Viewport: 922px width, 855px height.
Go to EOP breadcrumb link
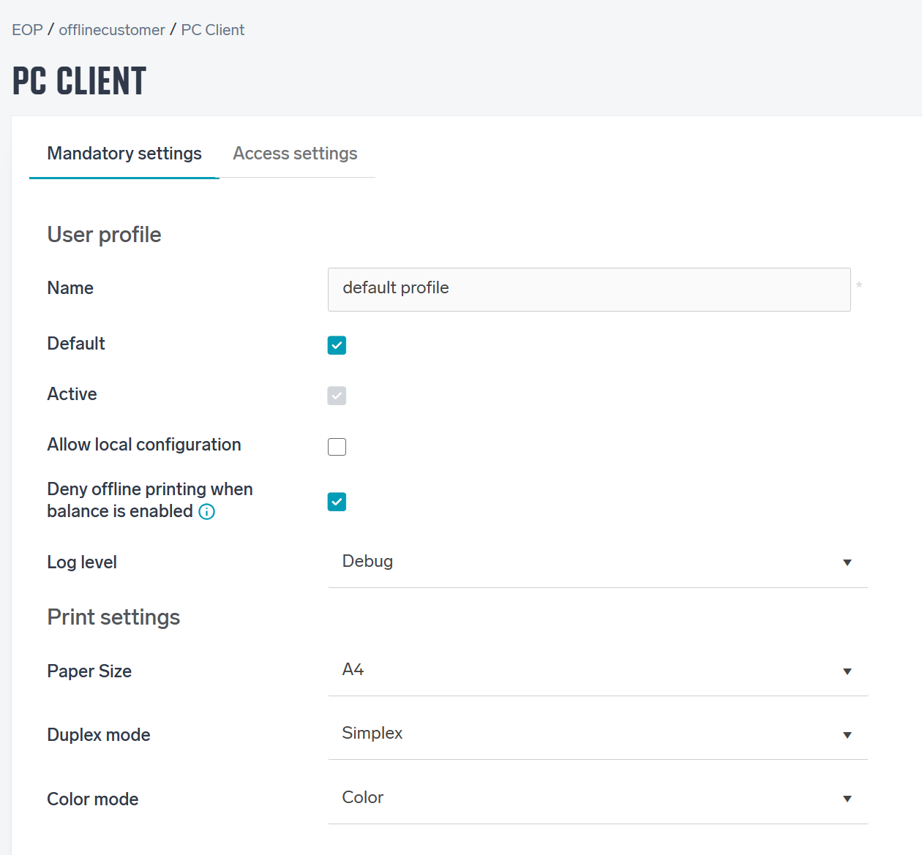coord(27,30)
